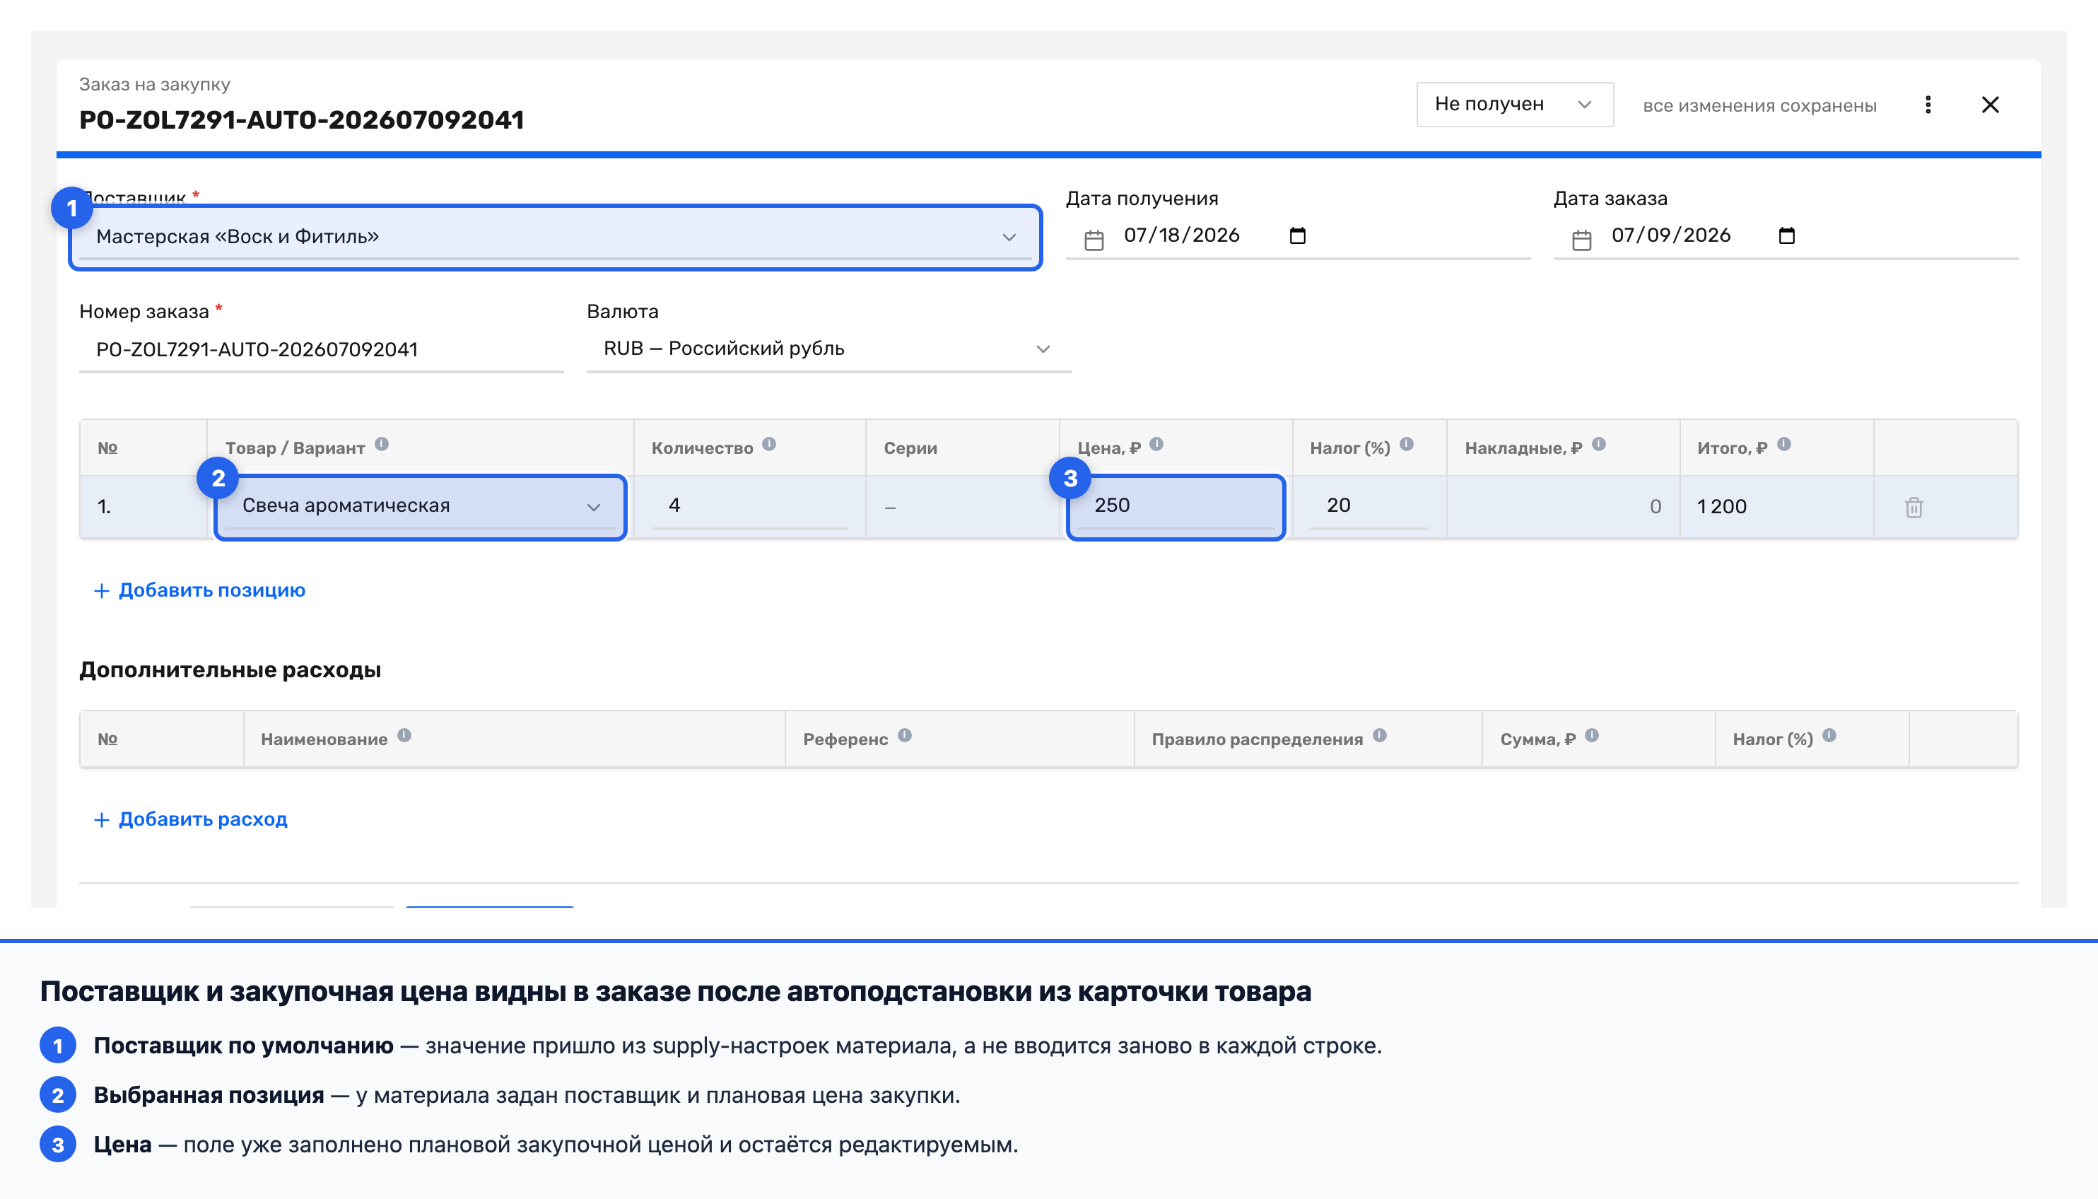Click the quantity field with value 4
Viewport: 2098px width, 1199px height.
tap(749, 506)
